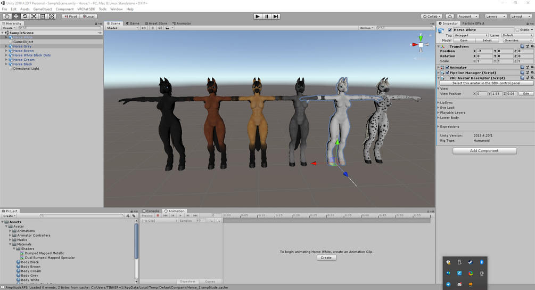Image resolution: width=535 pixels, height=290 pixels.
Task: Select the Scale tool in toolbar
Action: [34, 17]
